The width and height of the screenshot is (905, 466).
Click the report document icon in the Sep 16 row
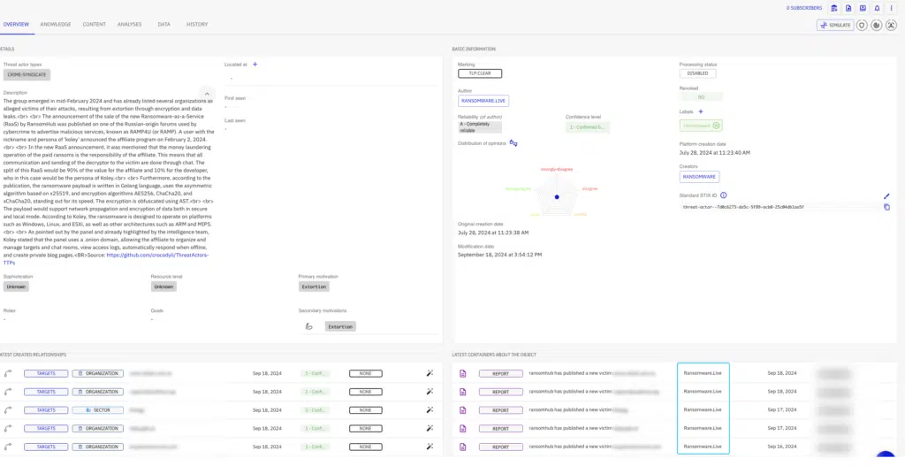click(462, 447)
